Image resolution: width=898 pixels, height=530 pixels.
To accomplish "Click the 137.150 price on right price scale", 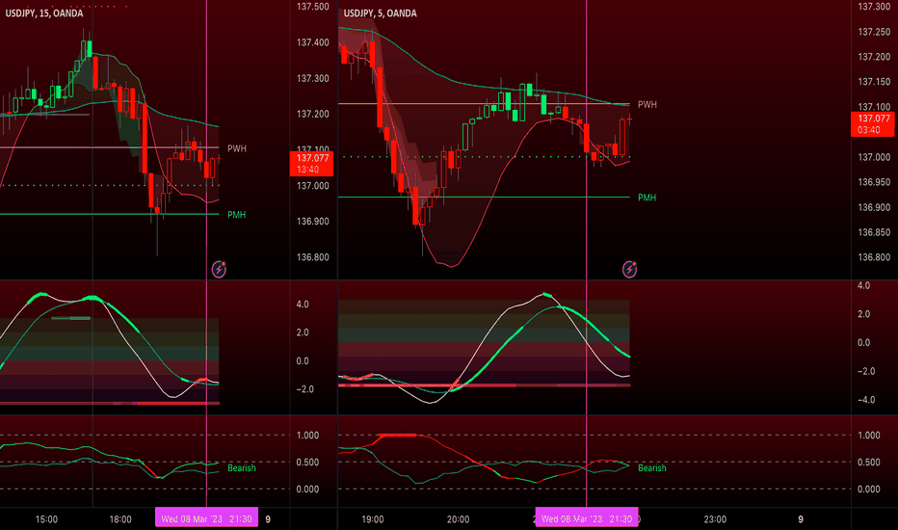I will coord(874,81).
